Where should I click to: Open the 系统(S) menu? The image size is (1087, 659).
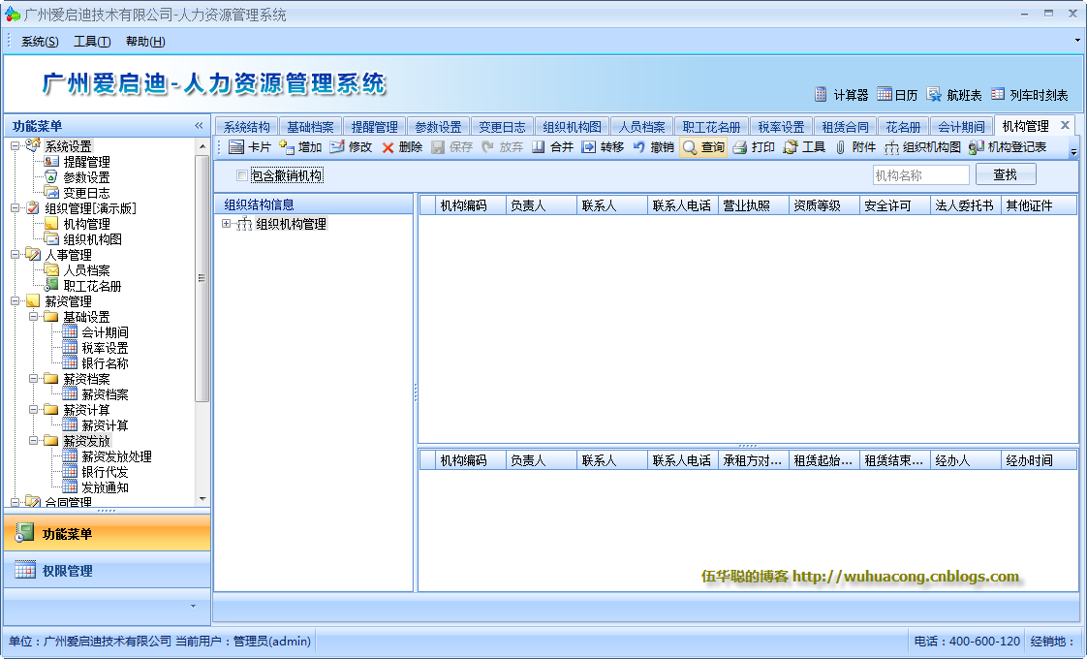(40, 42)
